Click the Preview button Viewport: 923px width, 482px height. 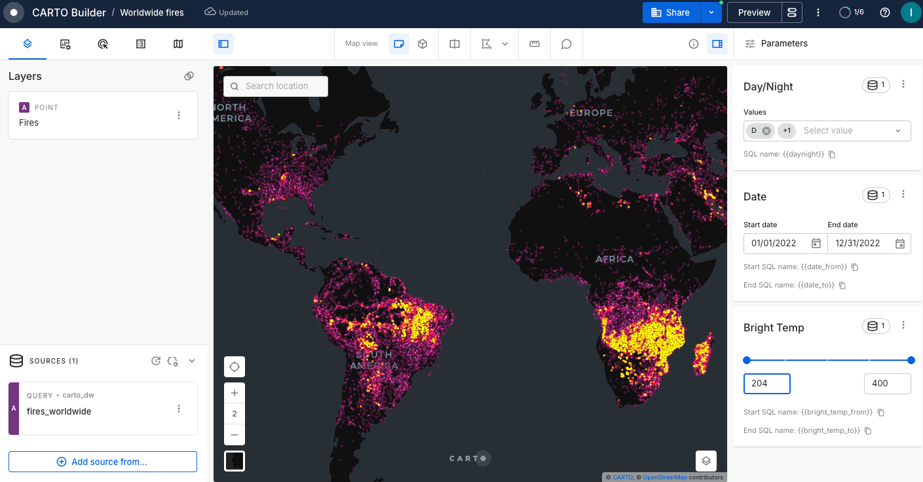coord(754,12)
